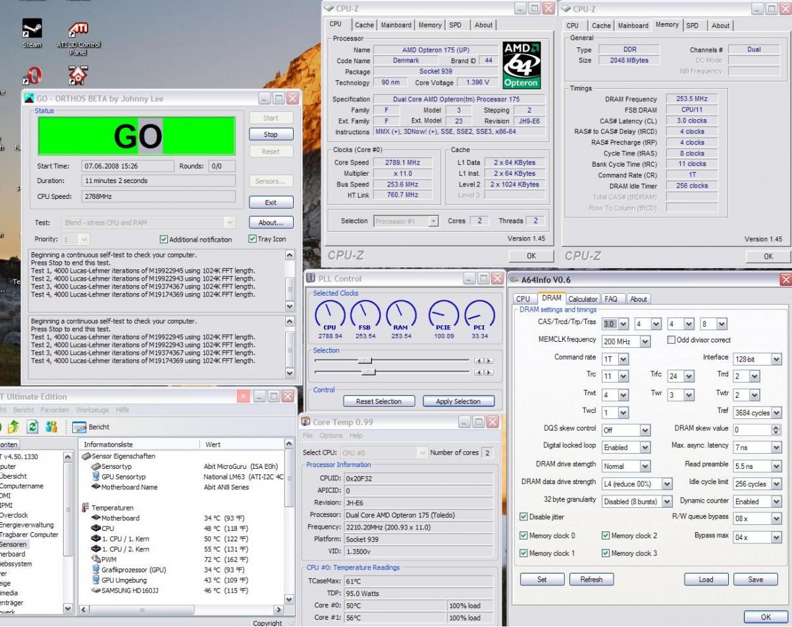Image resolution: width=792 pixels, height=627 pixels.
Task: Click the green up-arrow folder icon in Everest toolbar
Action: (13, 425)
